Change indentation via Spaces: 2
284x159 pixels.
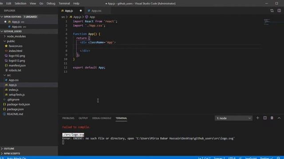point(219,158)
